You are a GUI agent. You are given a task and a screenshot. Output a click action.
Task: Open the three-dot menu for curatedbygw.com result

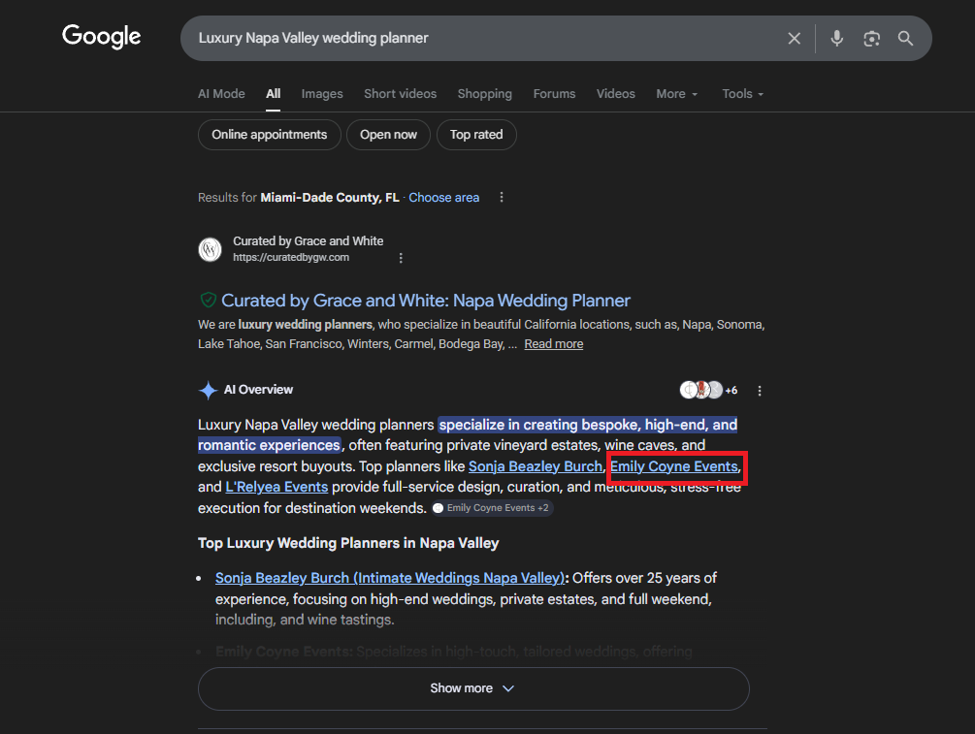(x=401, y=258)
